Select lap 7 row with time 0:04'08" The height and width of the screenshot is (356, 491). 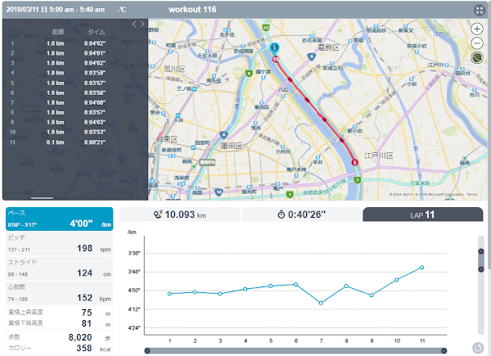click(x=75, y=102)
